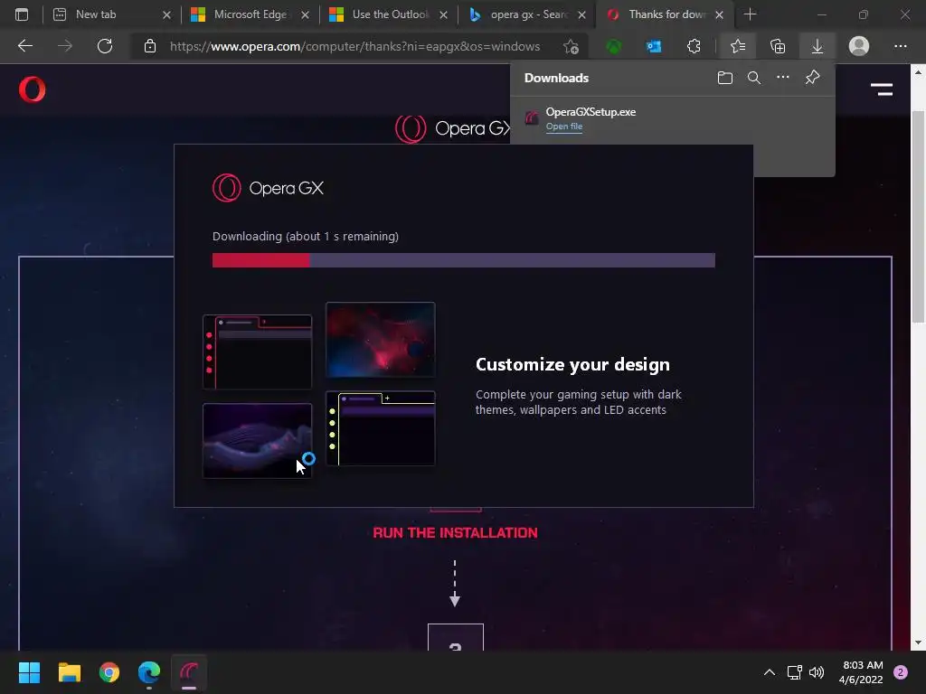Search downloads using magnifier icon

point(754,78)
